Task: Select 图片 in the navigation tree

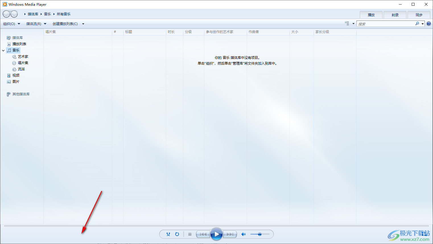Action: [16, 82]
